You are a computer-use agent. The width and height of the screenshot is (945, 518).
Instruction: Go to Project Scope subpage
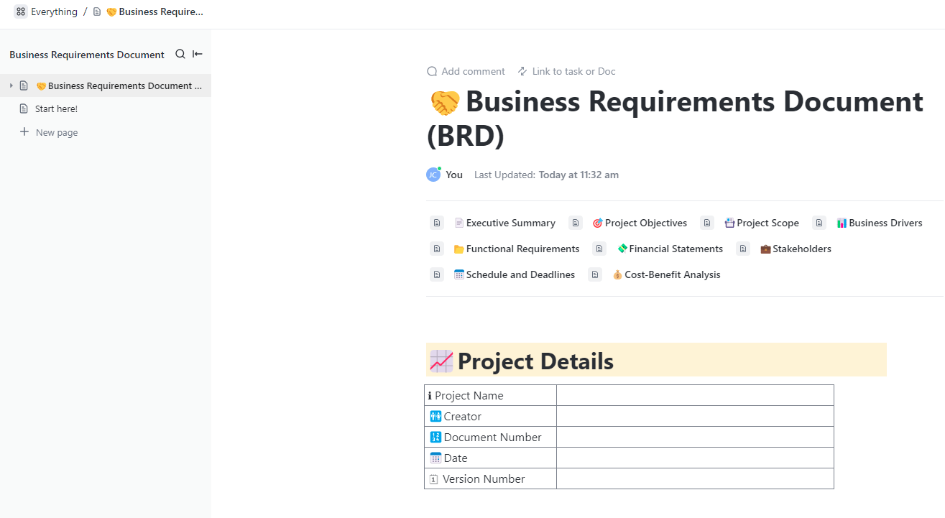pos(767,223)
